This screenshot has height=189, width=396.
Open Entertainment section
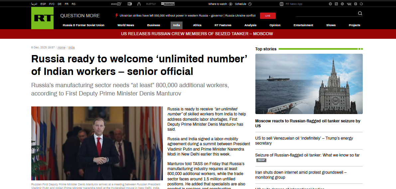pyautogui.click(x=303, y=25)
